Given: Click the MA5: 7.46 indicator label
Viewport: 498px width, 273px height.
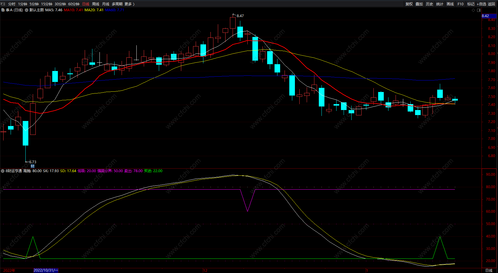Looking at the screenshot, I should (x=54, y=10).
